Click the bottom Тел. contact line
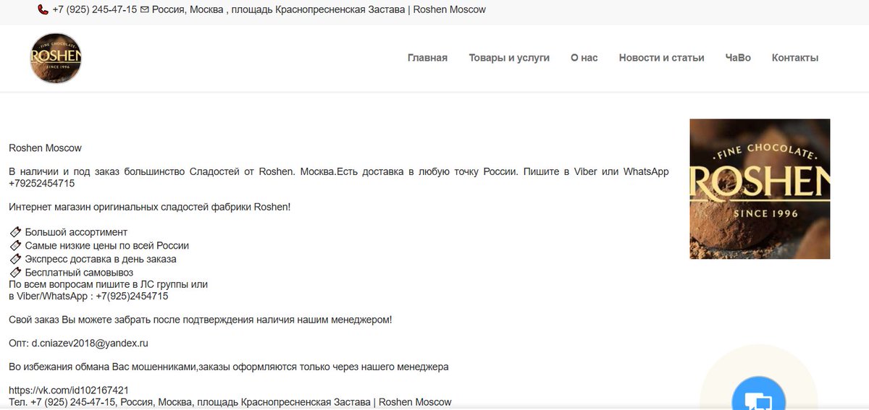 [230, 402]
